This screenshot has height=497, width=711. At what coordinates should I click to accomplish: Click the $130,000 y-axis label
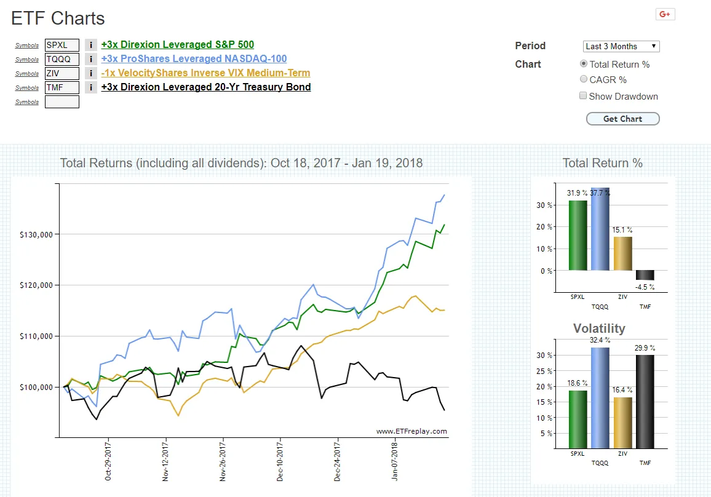point(36,234)
